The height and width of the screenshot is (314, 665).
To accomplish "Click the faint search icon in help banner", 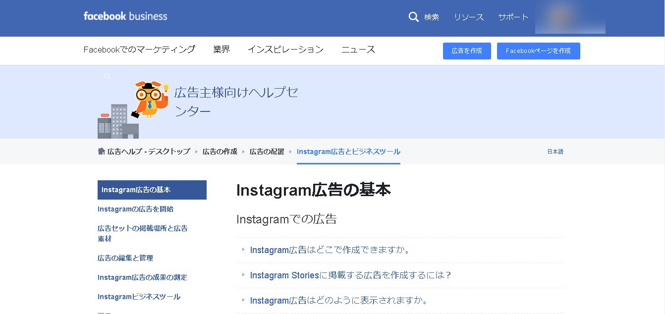I will click(108, 76).
